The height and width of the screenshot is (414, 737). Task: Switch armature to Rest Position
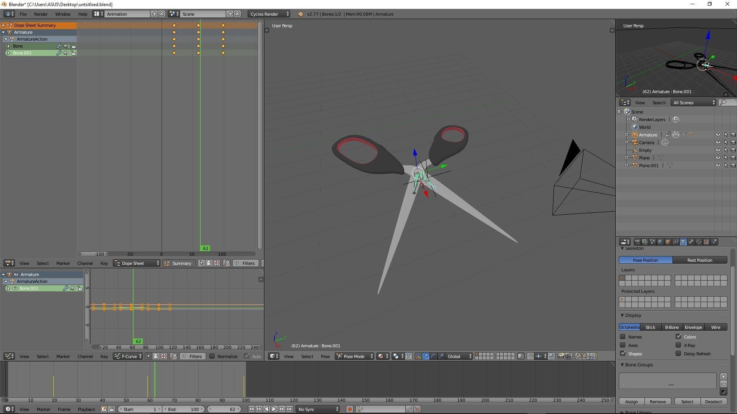click(x=700, y=260)
